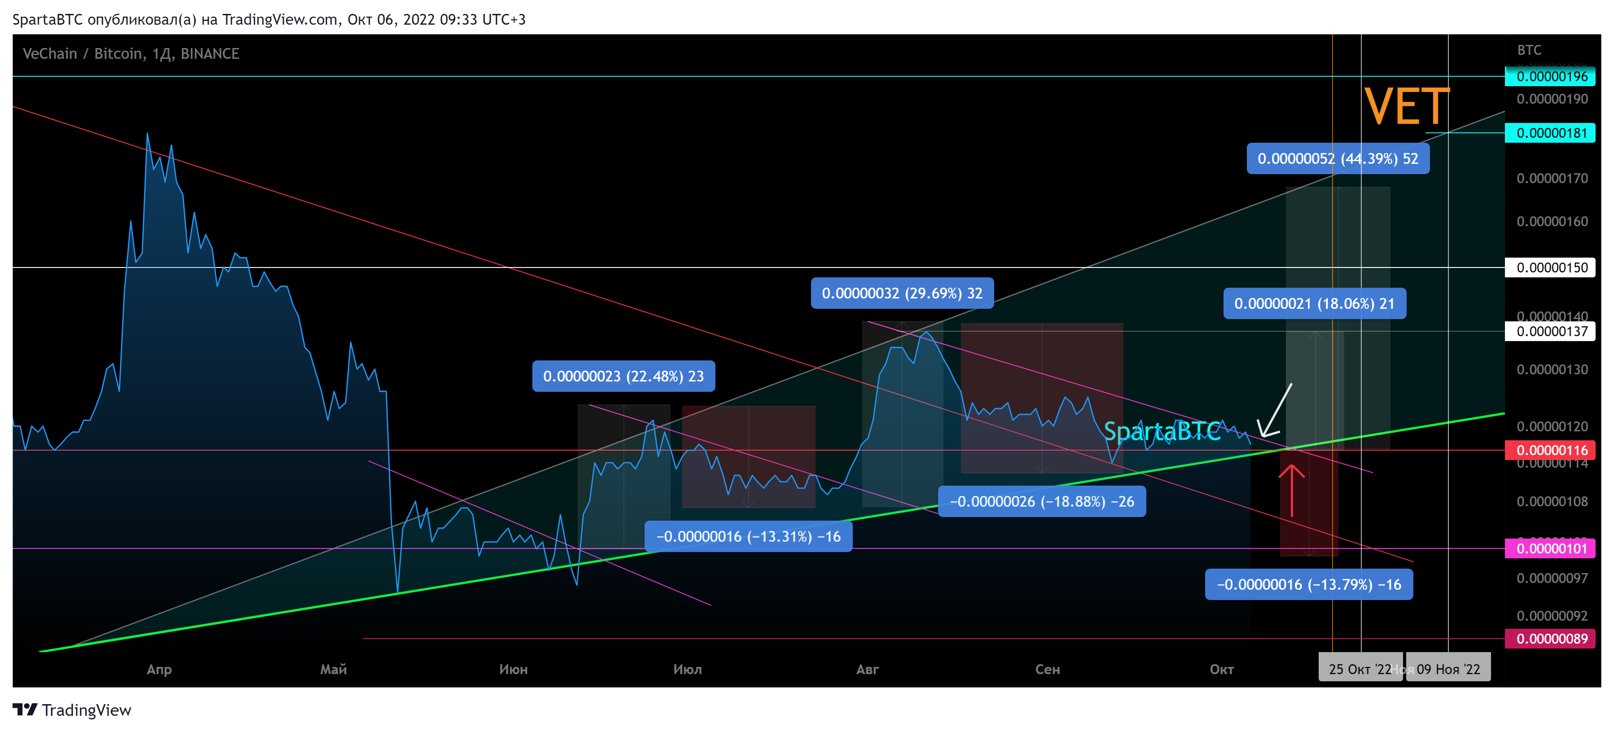Click the 'Сен' month label on time axis
Viewport: 1614px width, 732px height.
pos(1048,669)
